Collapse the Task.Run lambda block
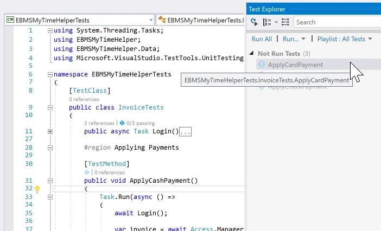This screenshot has width=381, height=231. [50, 197]
